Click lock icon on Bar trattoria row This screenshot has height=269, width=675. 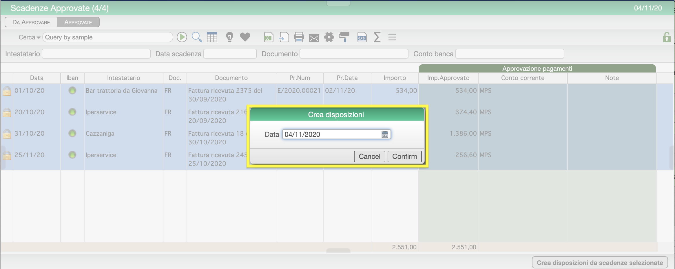point(7,91)
